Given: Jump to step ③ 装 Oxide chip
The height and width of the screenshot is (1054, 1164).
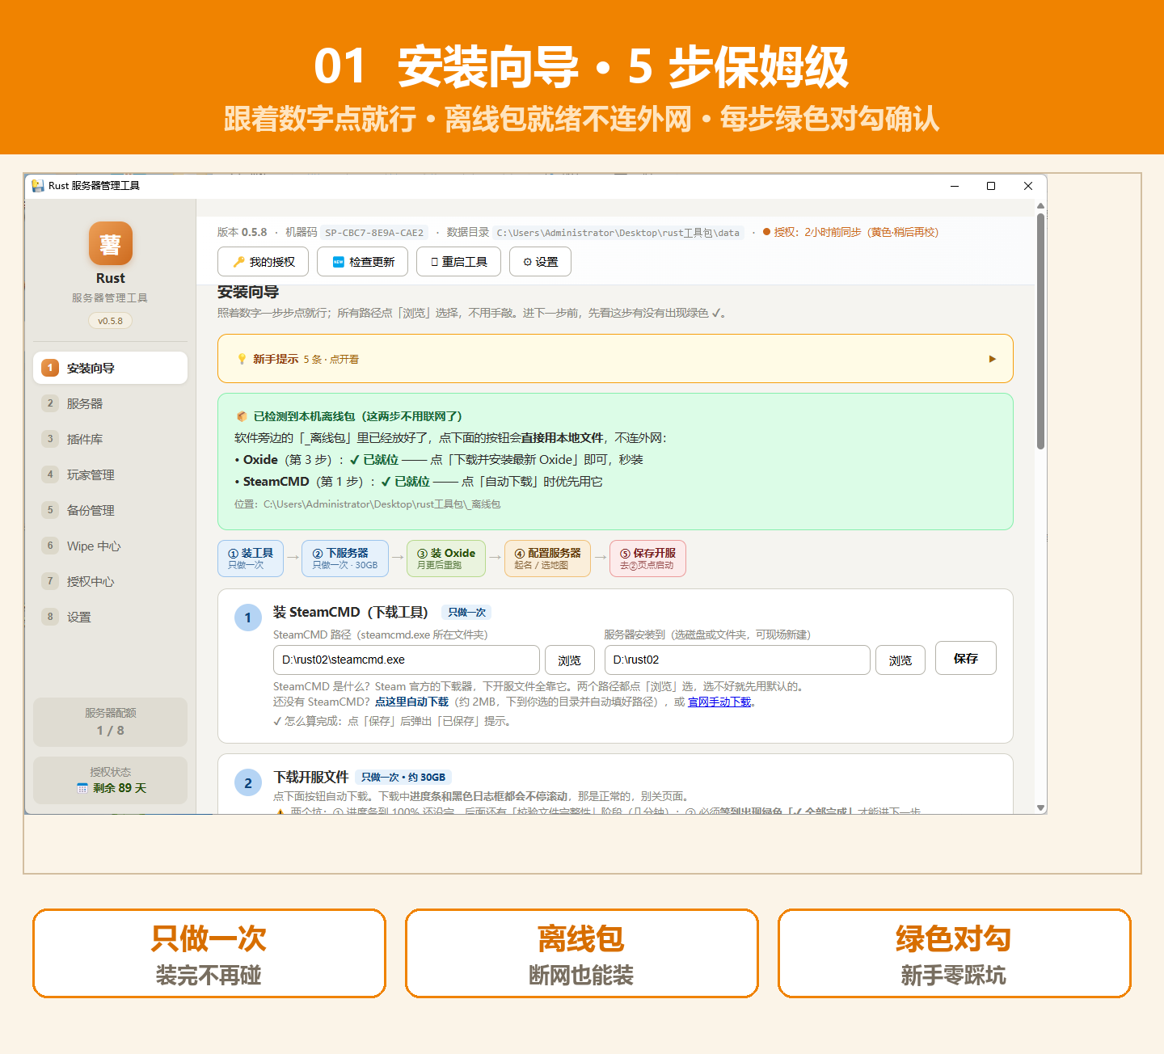Looking at the screenshot, I should pyautogui.click(x=446, y=559).
